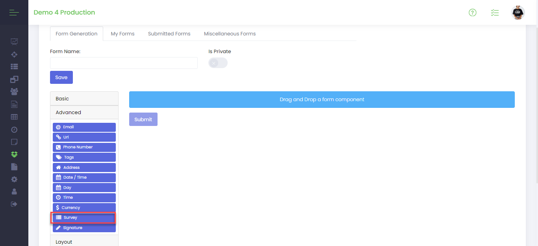Select the Url form component
The height and width of the screenshot is (246, 538).
point(84,137)
